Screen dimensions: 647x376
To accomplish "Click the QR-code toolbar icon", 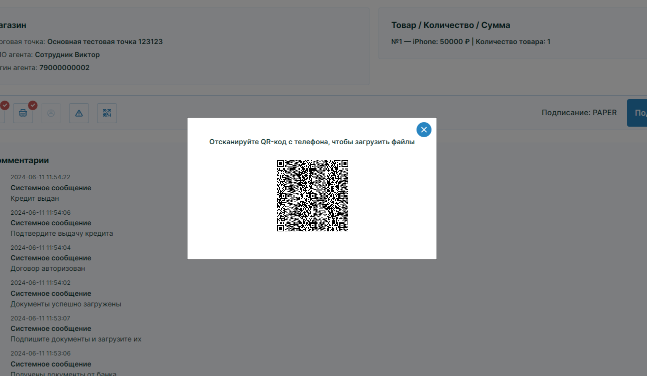I will click(107, 113).
